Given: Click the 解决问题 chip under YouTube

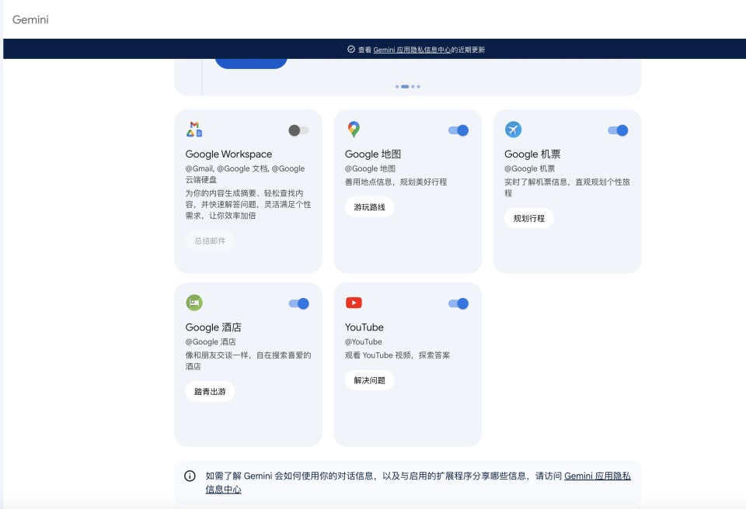Looking at the screenshot, I should click(368, 380).
